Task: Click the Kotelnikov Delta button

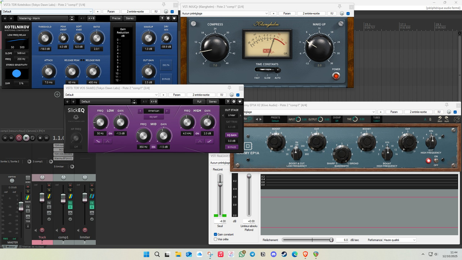Action: [166, 65]
